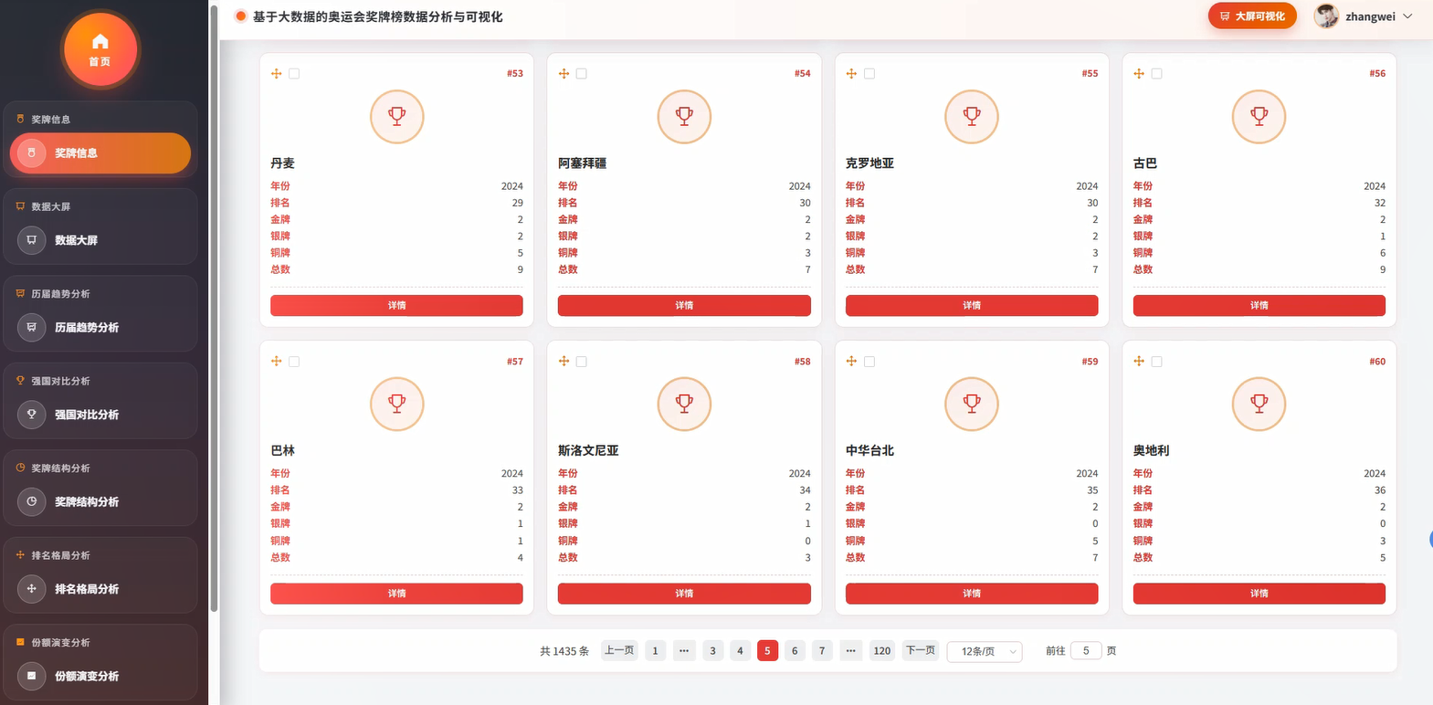Collapse the 历届趋势分析 sidebar group header

[x=100, y=293]
